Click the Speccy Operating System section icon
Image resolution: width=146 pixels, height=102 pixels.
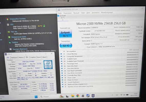tap(7, 19)
